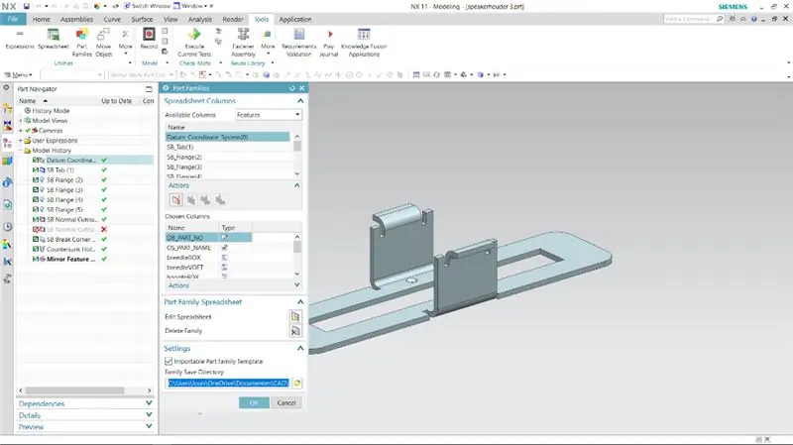Select the Move Object tool
This screenshot has width=793, height=445.
click(104, 42)
